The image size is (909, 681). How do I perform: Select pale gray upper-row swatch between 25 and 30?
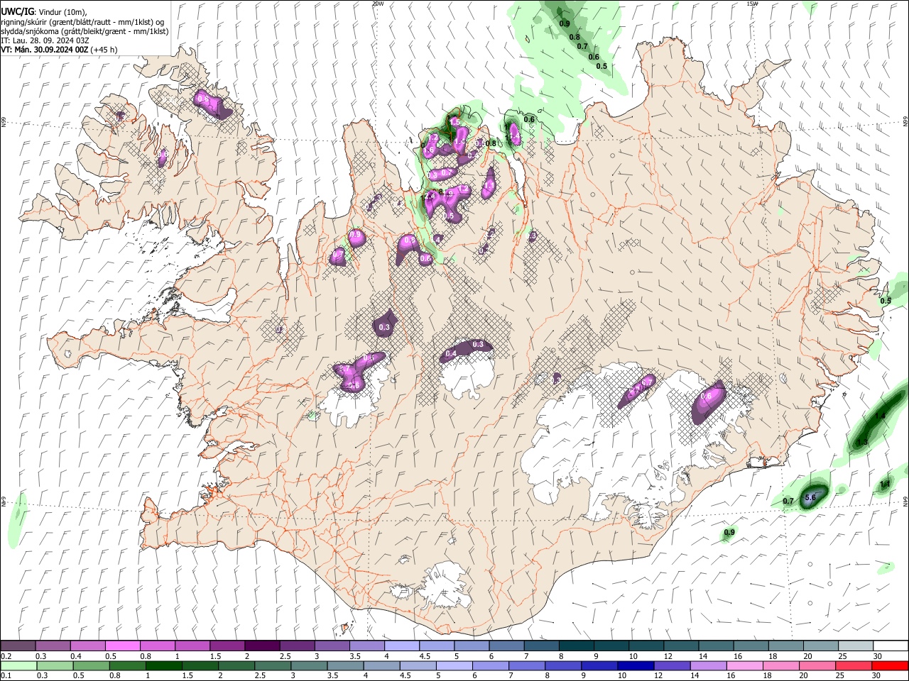856,646
